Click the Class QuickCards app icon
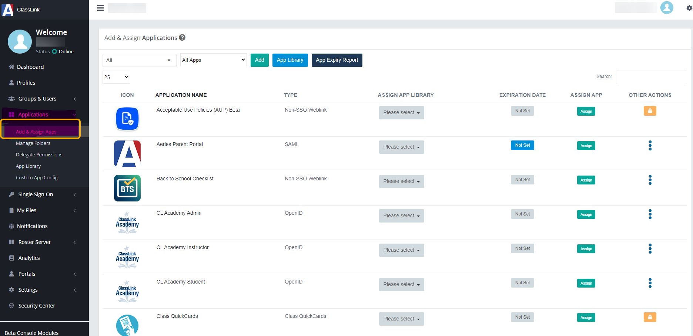 pos(127,325)
